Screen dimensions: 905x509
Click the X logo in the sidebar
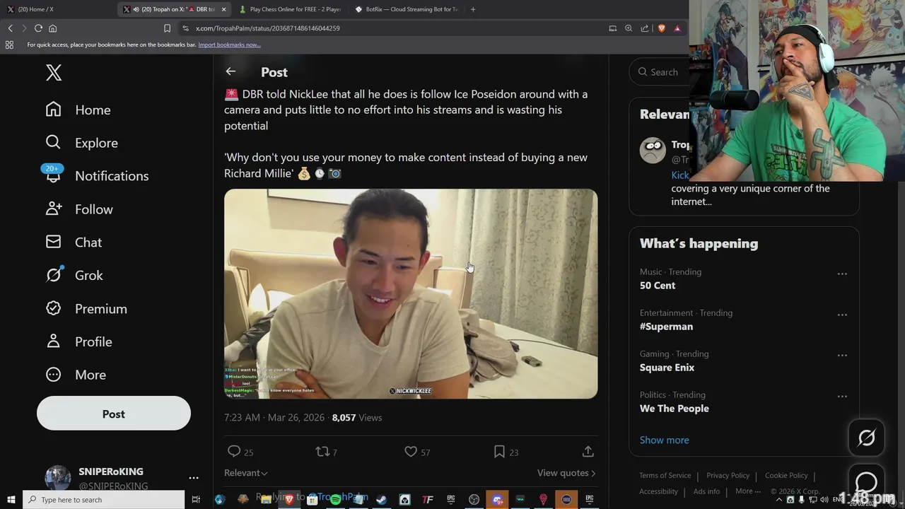(54, 72)
